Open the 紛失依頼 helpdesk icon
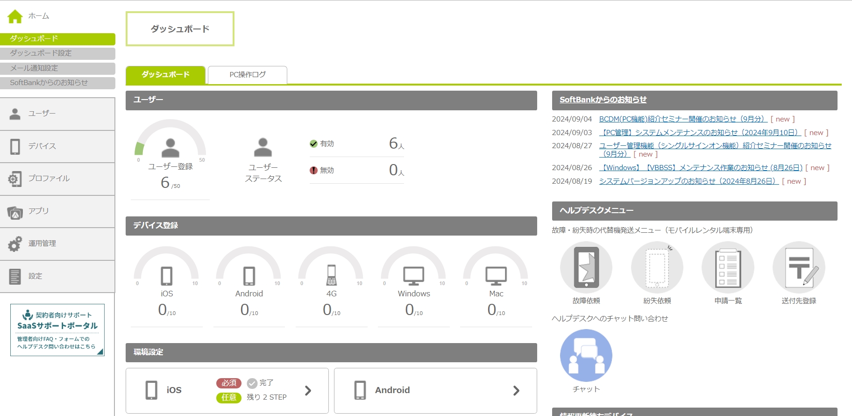This screenshot has height=416, width=852. [x=657, y=267]
